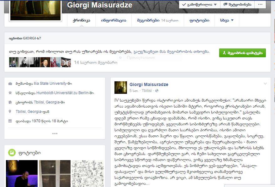This screenshot has width=275, height=187.
Task: Click the Giorgi Maisuradze cover name
Action: click(100, 5)
